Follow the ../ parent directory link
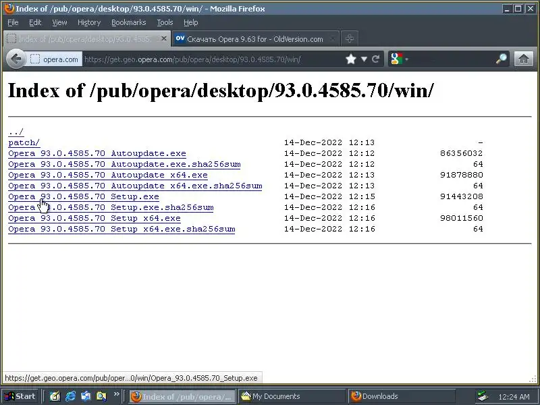The width and height of the screenshot is (540, 405). pos(16,132)
